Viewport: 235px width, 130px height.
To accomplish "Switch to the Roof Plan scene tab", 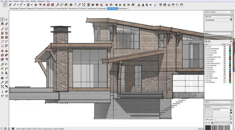I will 83,9.
